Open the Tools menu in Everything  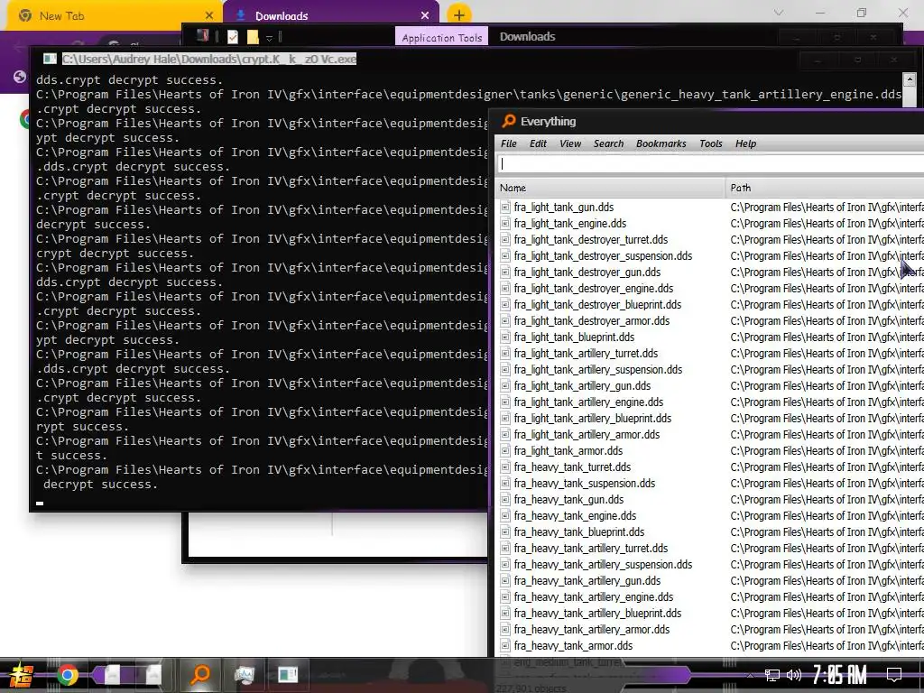pyautogui.click(x=711, y=143)
